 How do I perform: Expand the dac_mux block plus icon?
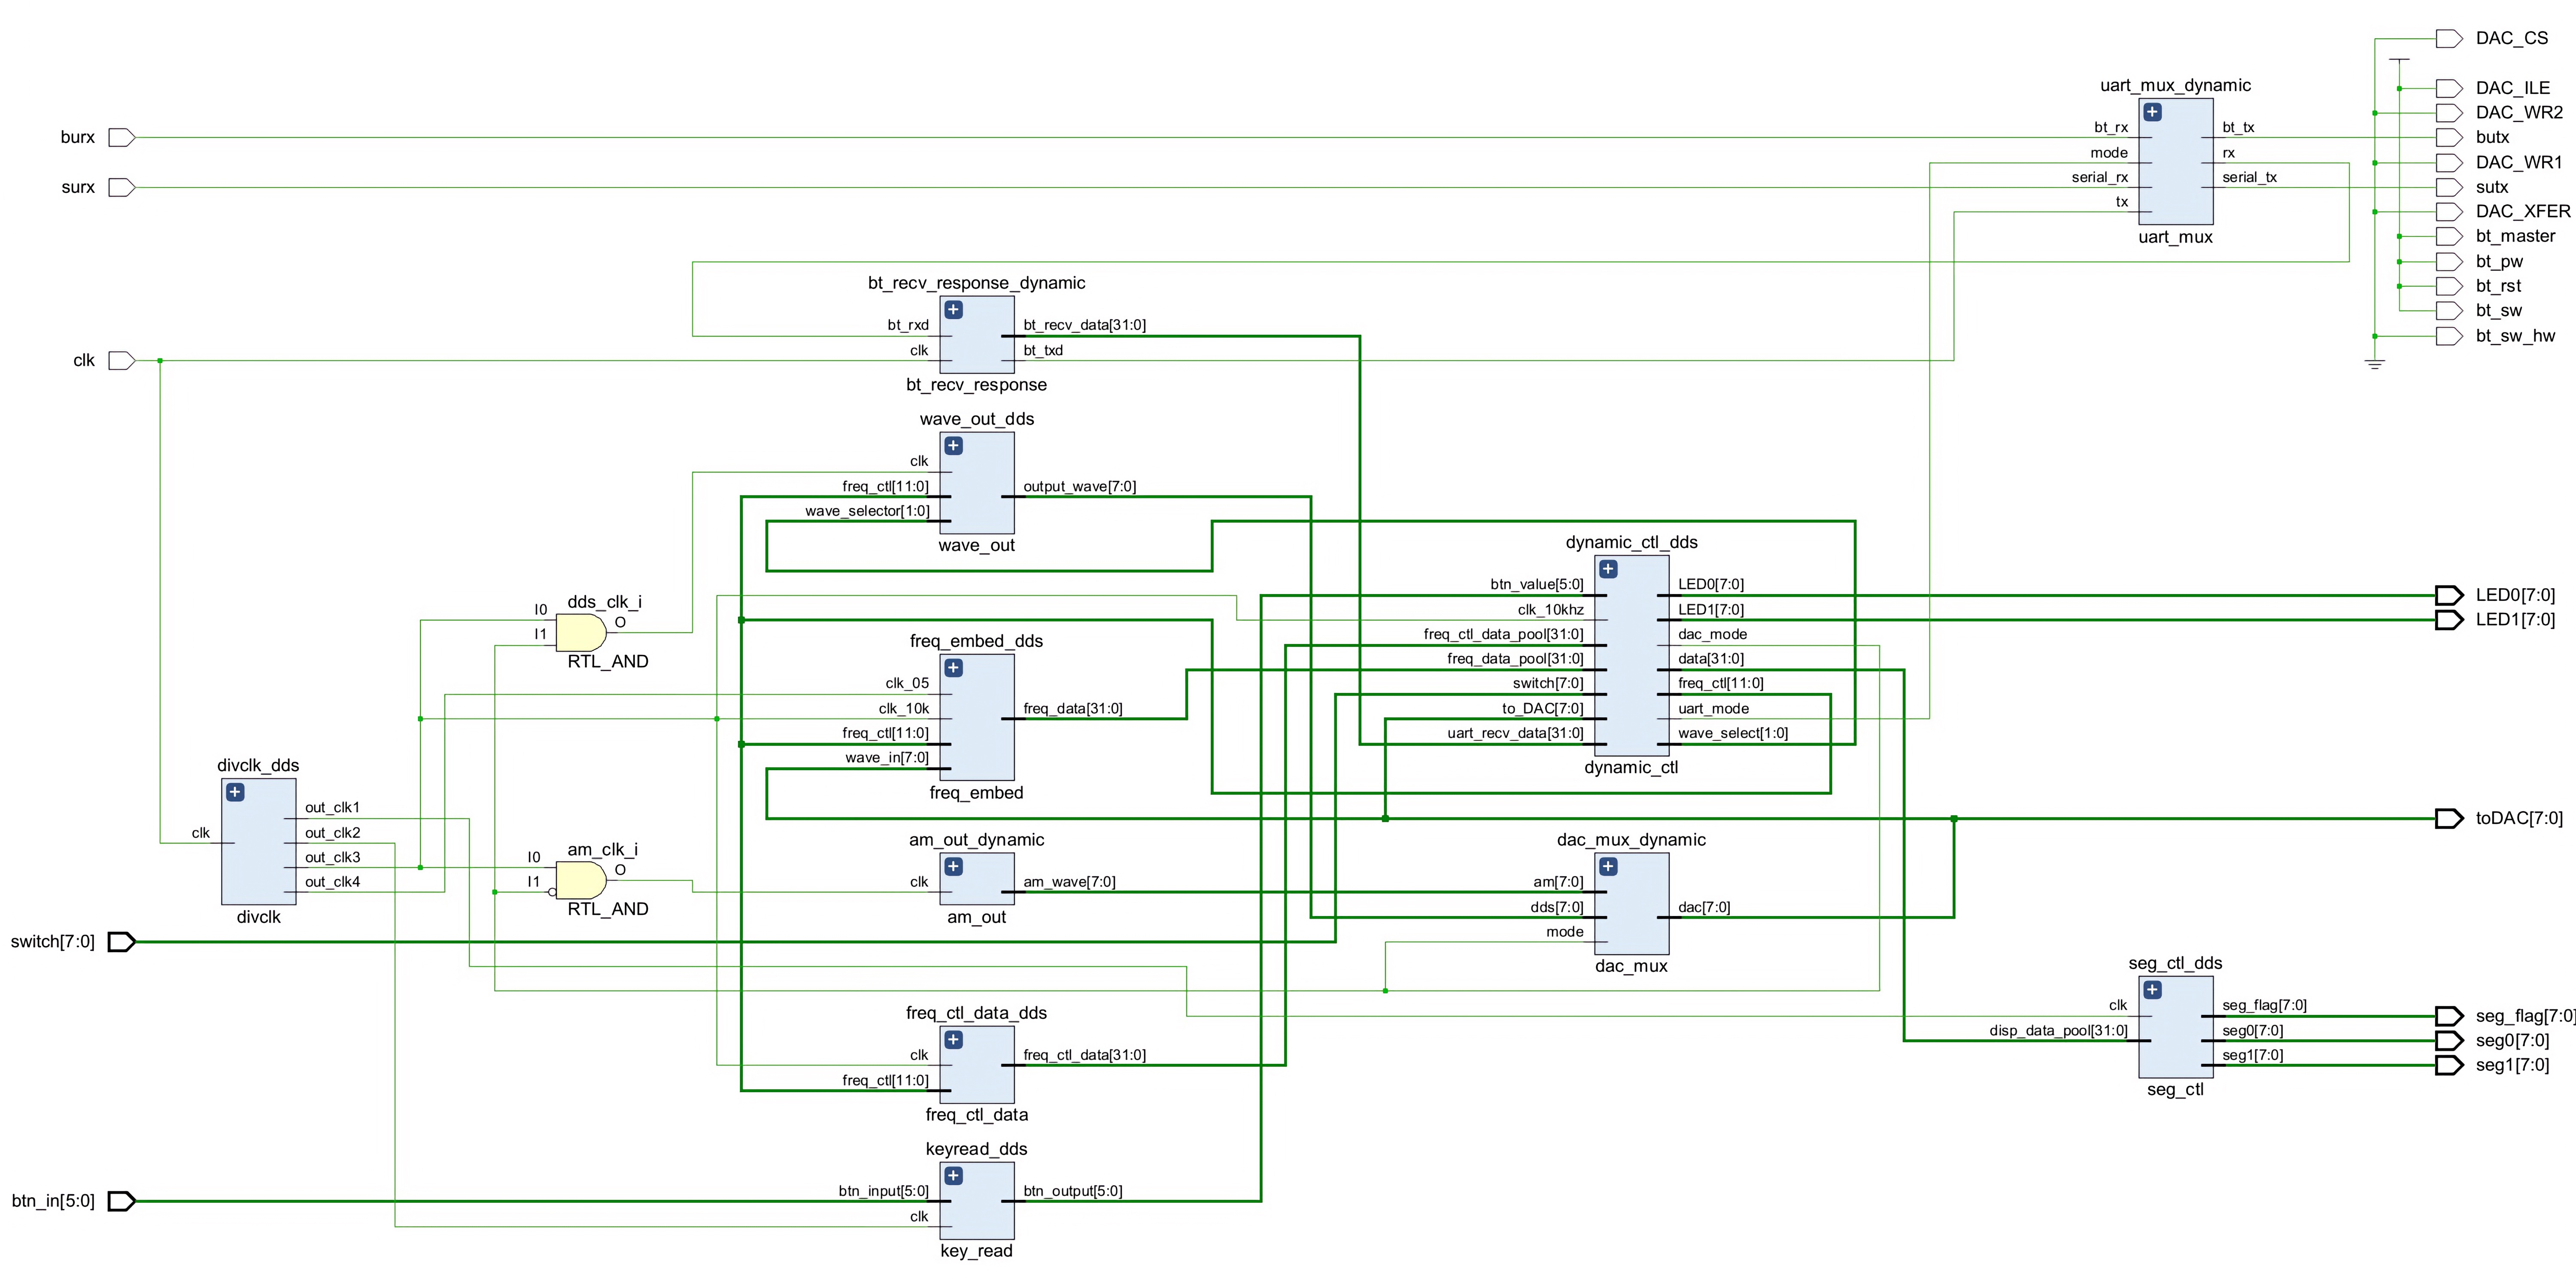coord(1608,867)
